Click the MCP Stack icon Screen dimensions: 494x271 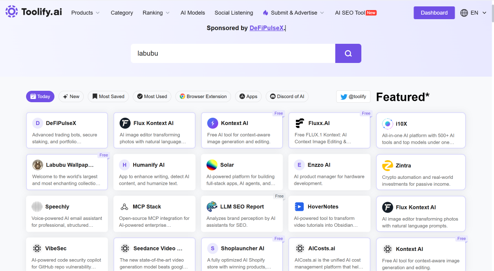pyautogui.click(x=124, y=207)
